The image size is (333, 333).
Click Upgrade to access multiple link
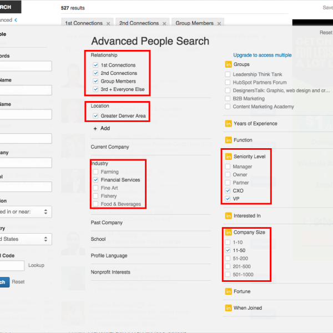pos(263,55)
